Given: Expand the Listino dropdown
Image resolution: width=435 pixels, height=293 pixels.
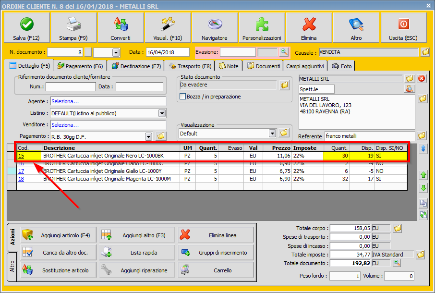Looking at the screenshot, I should (x=162, y=113).
